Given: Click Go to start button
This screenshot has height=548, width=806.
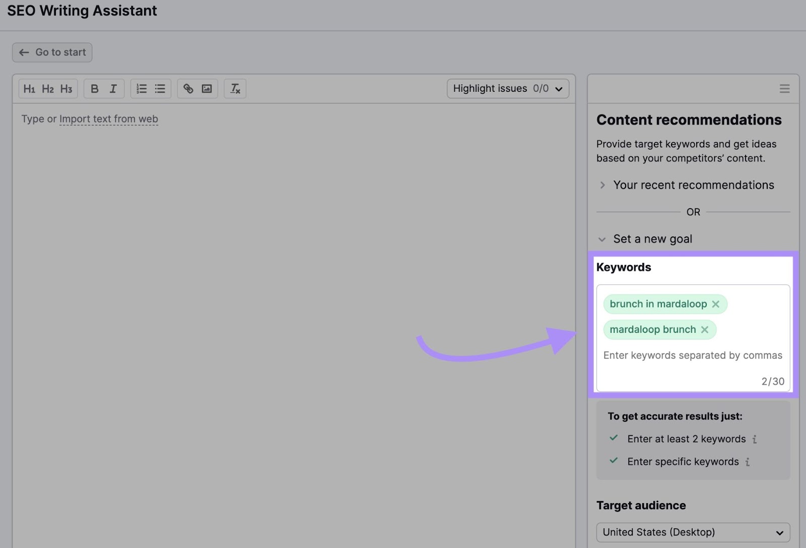Looking at the screenshot, I should (52, 52).
